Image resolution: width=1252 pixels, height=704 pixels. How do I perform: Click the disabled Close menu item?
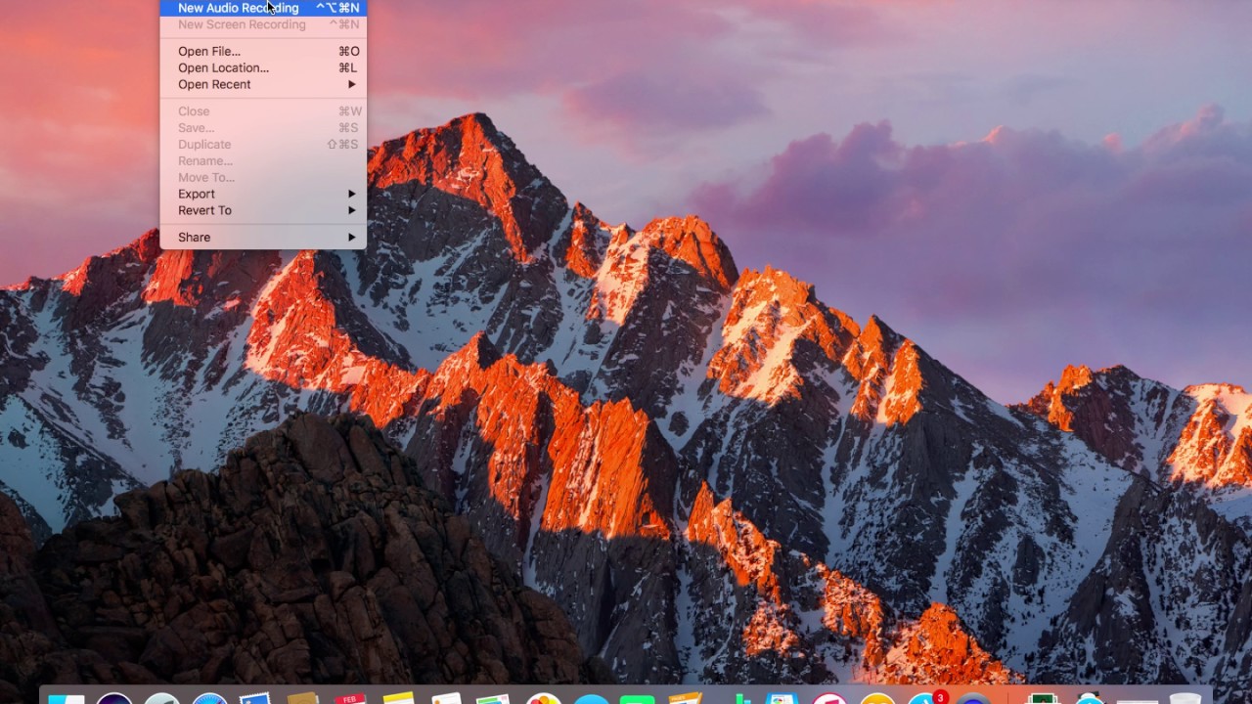[x=263, y=110]
